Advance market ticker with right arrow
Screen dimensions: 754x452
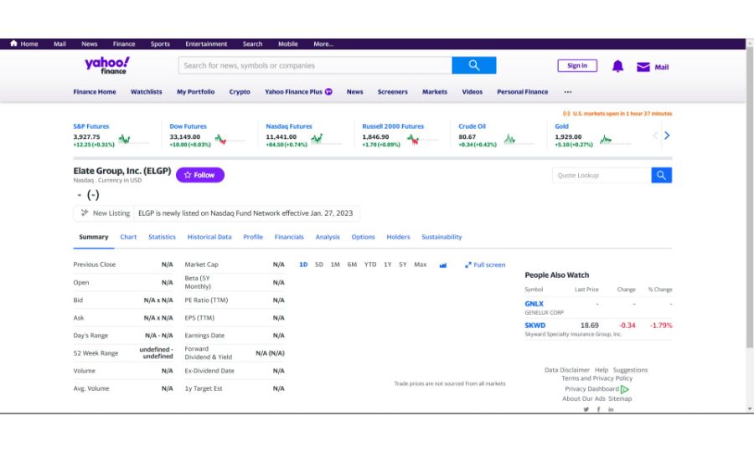(x=667, y=136)
